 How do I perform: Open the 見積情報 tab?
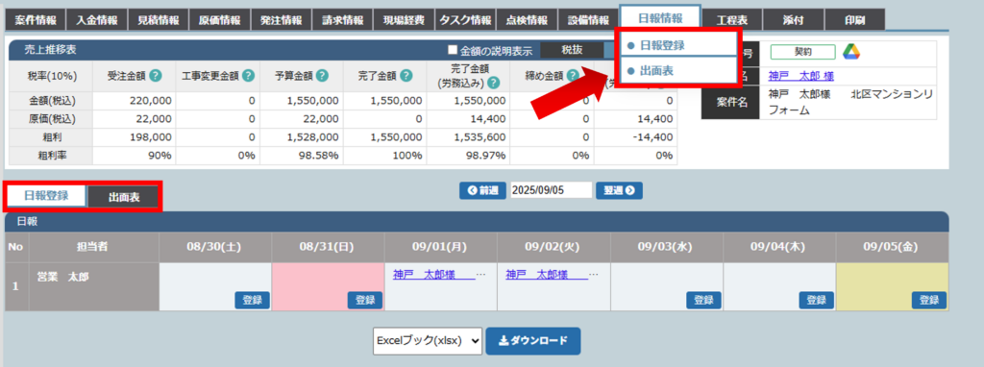click(159, 20)
